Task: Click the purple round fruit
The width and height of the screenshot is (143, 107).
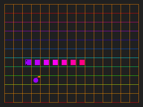Action: pos(36,80)
